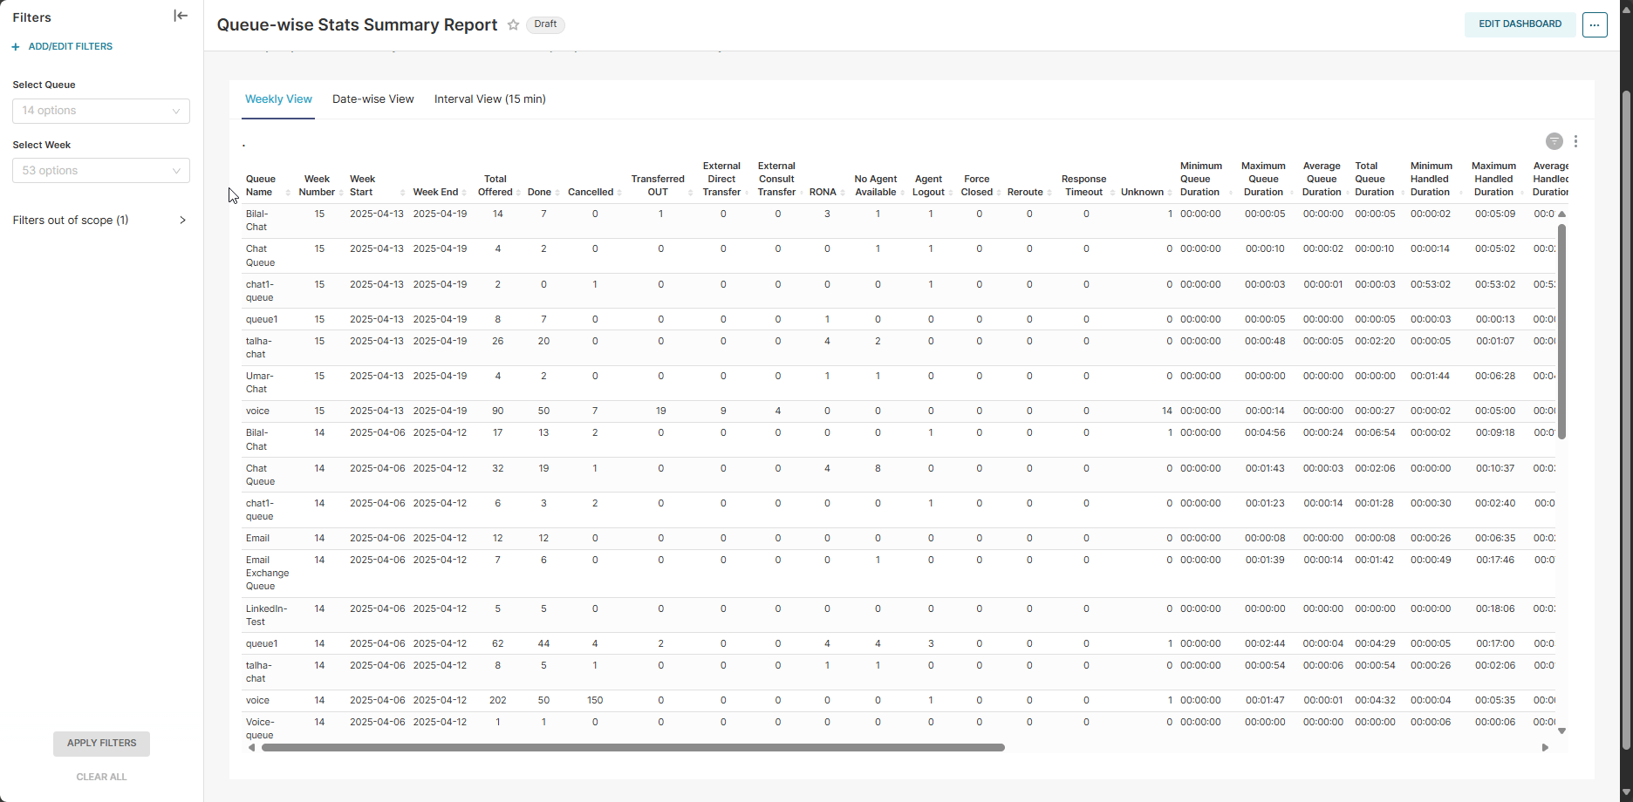Viewport: 1633px width, 802px height.
Task: Expand the Filters out of scope section
Action: 99,221
